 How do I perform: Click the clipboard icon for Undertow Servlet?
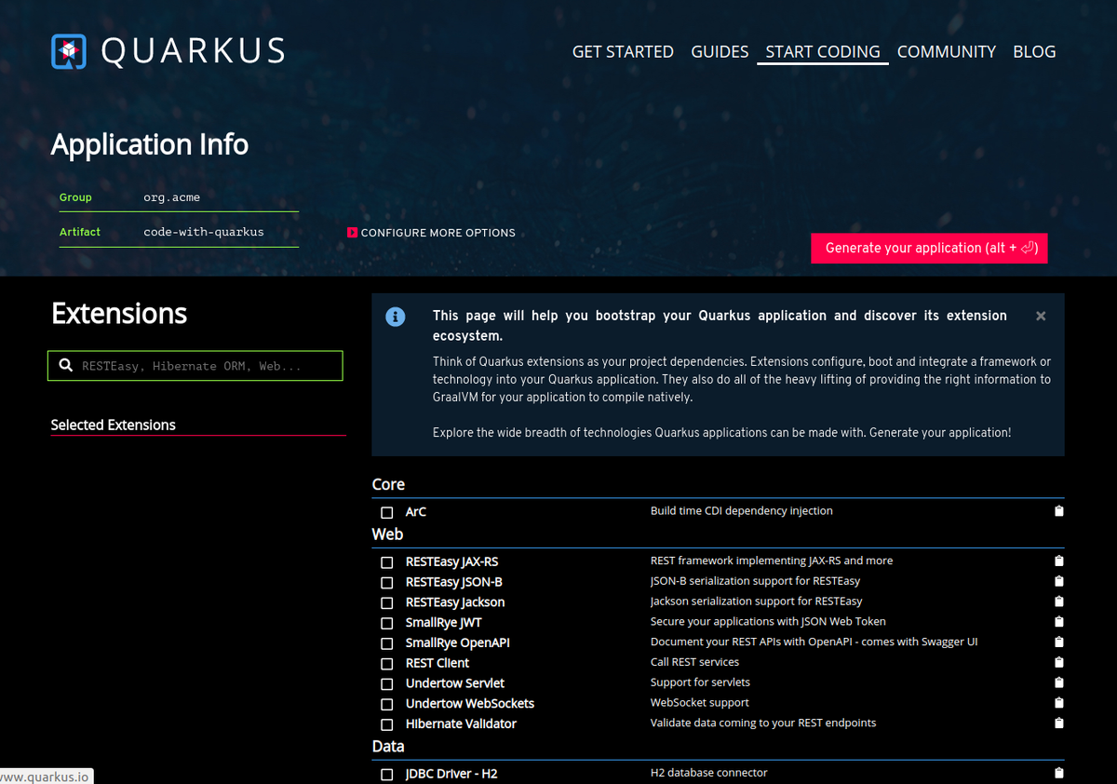pyautogui.click(x=1058, y=683)
